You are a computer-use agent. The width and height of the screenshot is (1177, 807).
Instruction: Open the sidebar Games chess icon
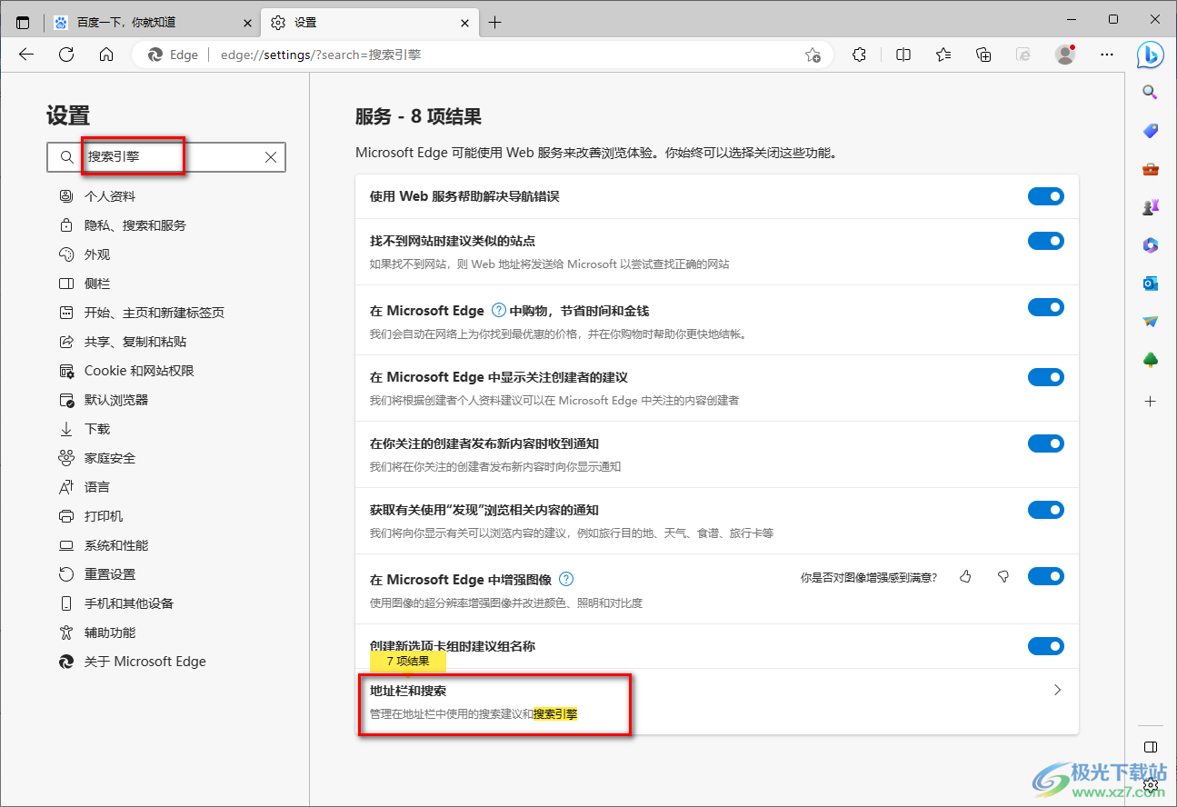click(1151, 207)
